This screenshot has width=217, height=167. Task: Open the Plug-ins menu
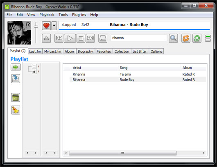tap(79, 15)
